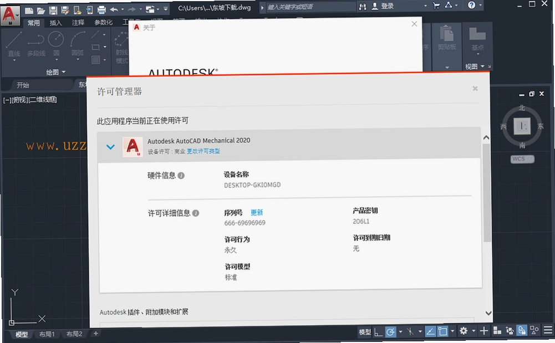Click the binoculars search icon
This screenshot has width=555, height=343.
tap(363, 6)
